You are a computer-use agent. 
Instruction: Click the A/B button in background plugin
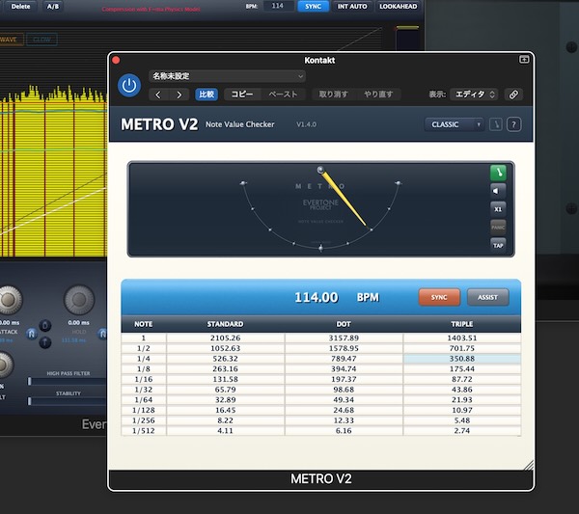(x=53, y=7)
